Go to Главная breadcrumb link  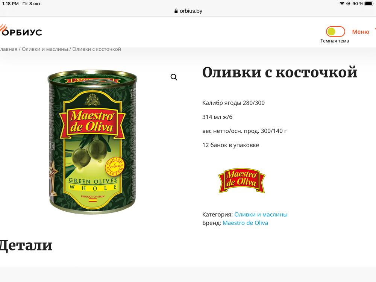(x=9, y=49)
